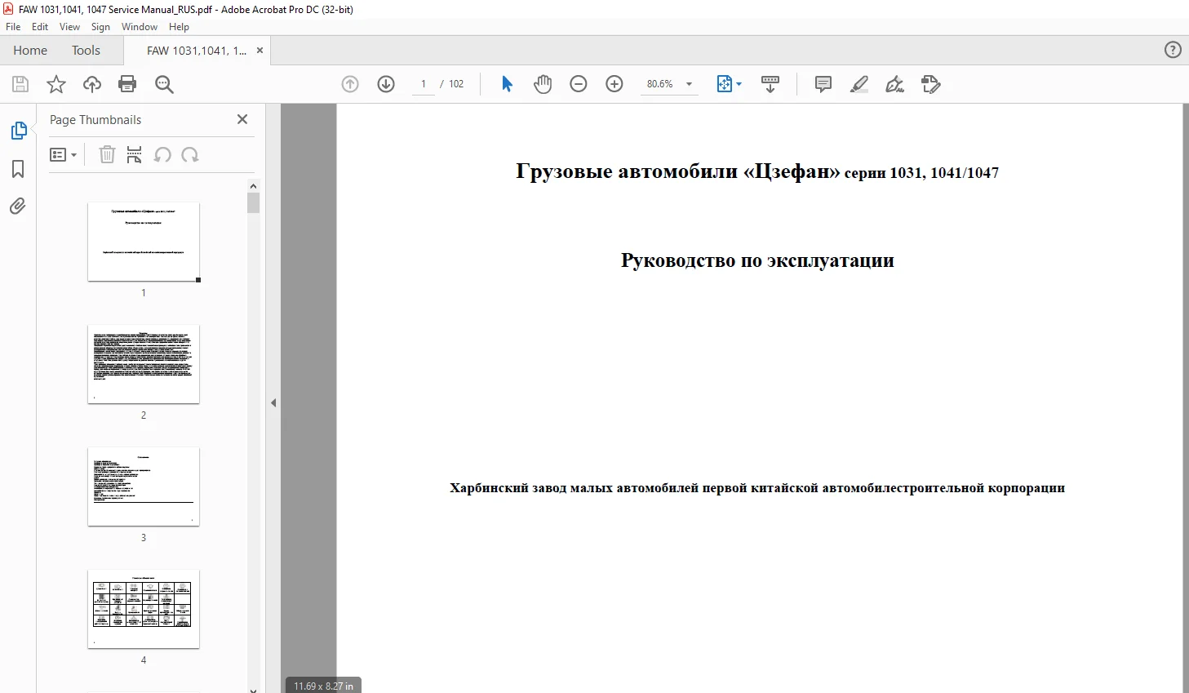The width and height of the screenshot is (1189, 693).
Task: Select page 4 thumbnail
Action: (144, 609)
